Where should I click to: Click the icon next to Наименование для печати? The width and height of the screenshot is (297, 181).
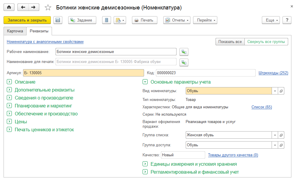pos(184,62)
